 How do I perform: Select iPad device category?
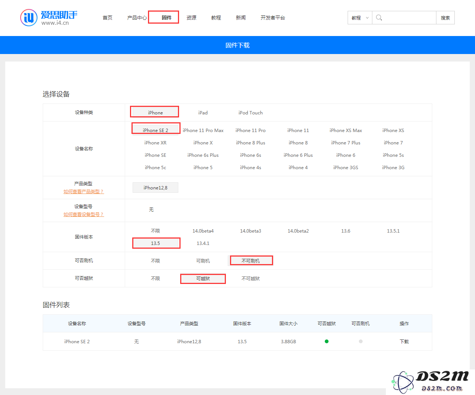click(x=203, y=113)
